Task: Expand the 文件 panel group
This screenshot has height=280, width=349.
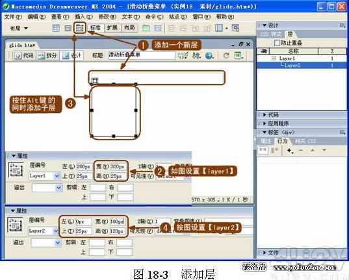Action: tap(265, 253)
